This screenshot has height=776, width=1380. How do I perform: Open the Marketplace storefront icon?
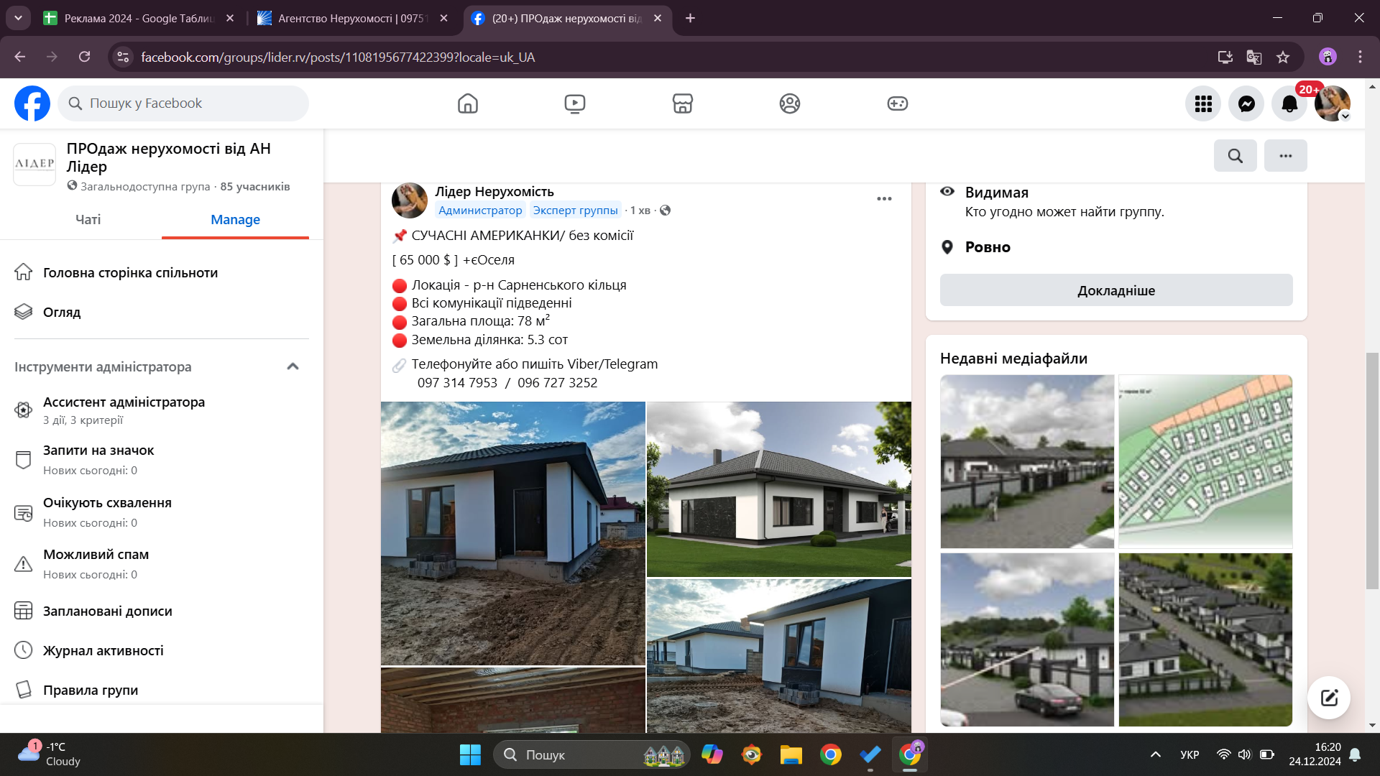pyautogui.click(x=682, y=103)
